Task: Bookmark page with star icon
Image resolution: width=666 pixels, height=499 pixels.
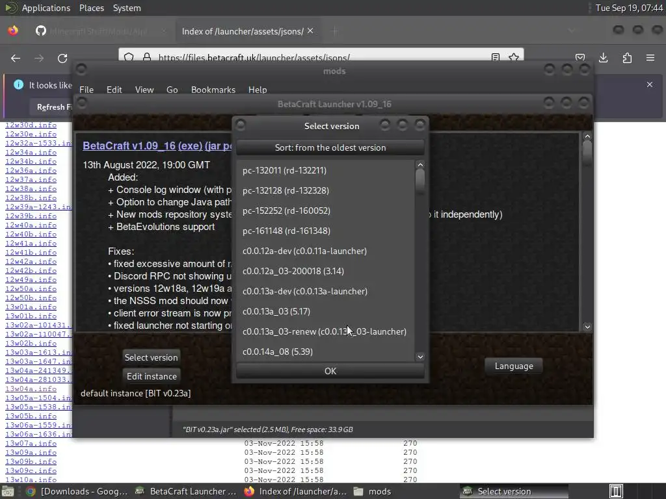Action: click(x=514, y=57)
